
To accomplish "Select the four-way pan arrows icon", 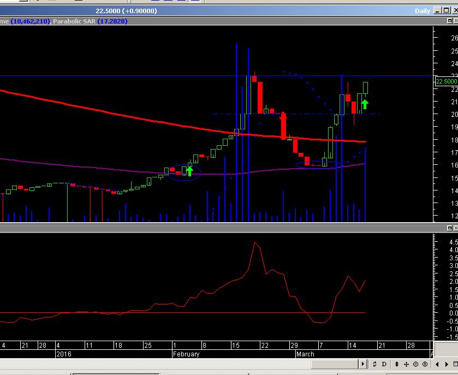I will 407,364.
